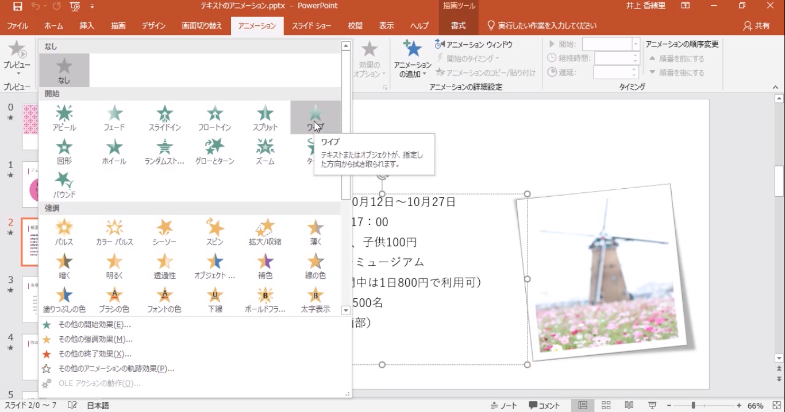Toggle the アニメーション ウィンドウ pane
785x412 pixels.
474,44
